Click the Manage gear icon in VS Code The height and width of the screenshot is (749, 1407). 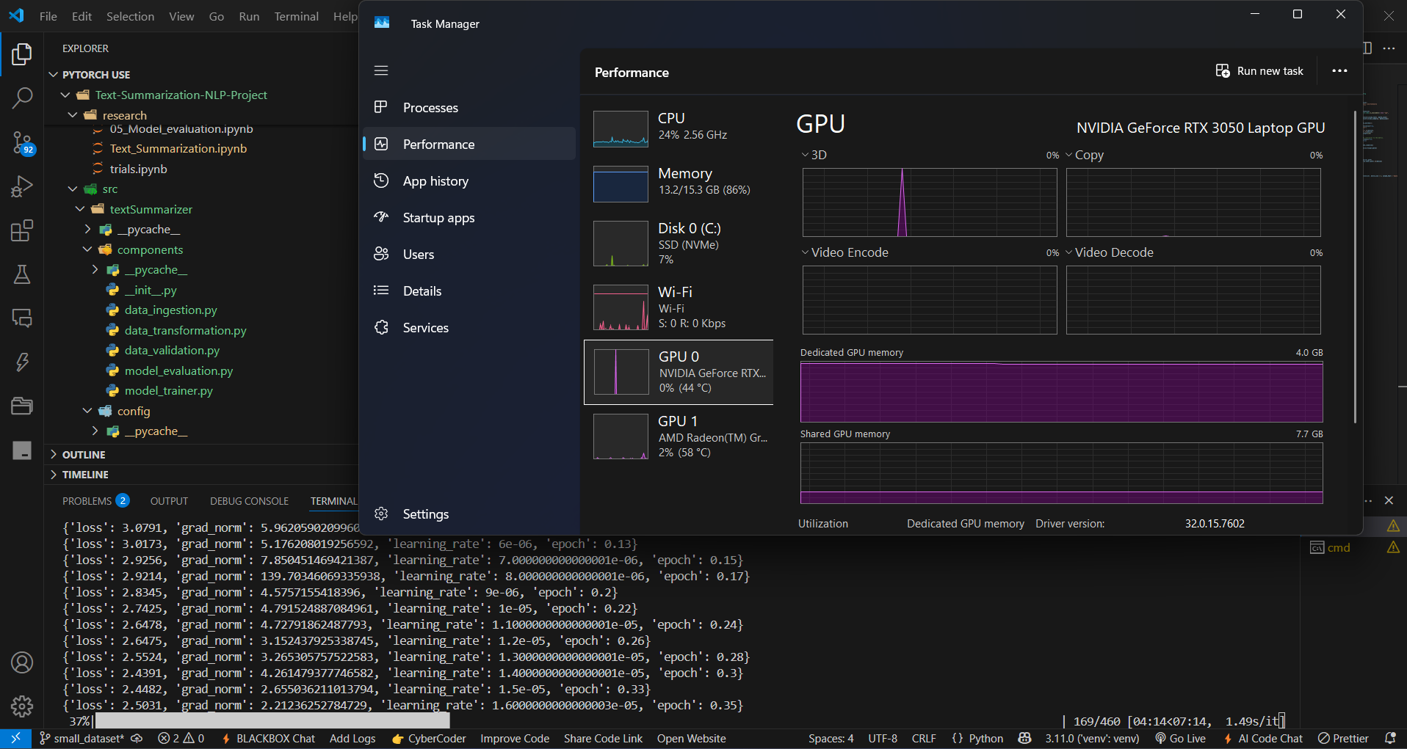[x=22, y=706]
